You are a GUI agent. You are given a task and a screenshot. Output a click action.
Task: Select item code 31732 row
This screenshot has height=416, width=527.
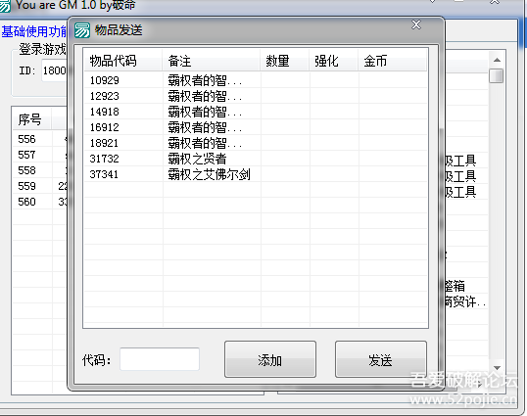256,159
